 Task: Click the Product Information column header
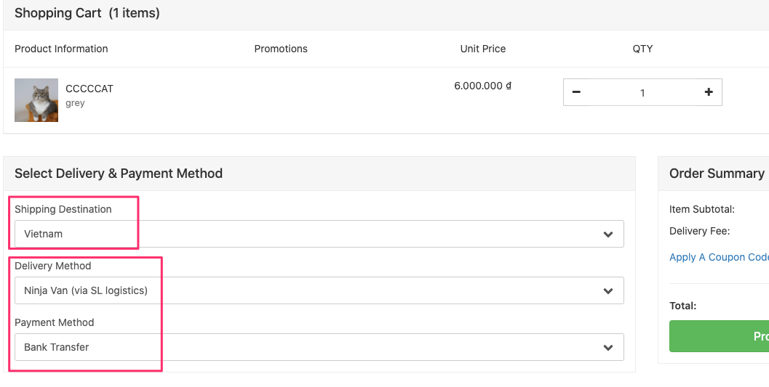pos(61,49)
